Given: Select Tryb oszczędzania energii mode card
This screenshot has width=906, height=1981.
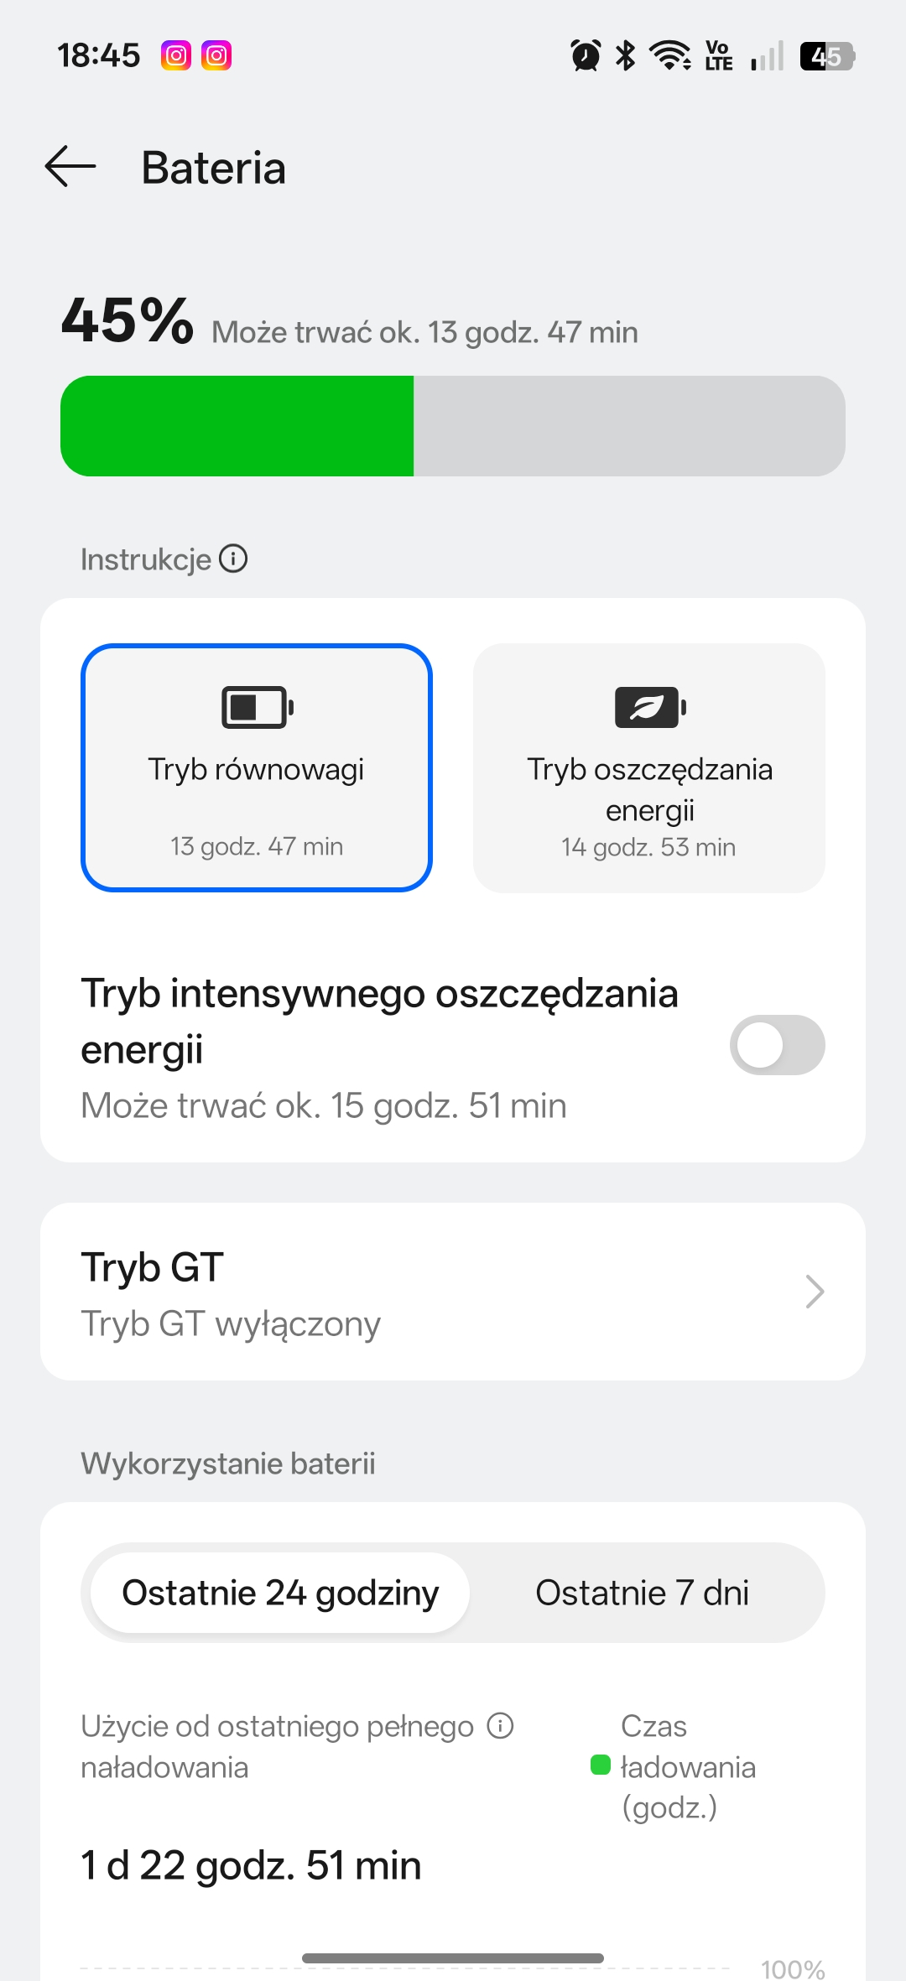Looking at the screenshot, I should click(649, 767).
